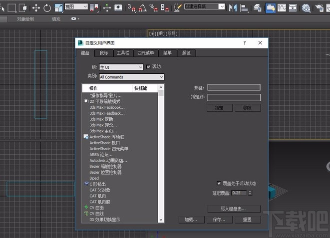Open the Schematic View icon
The image size is (330, 238).
[293, 8]
